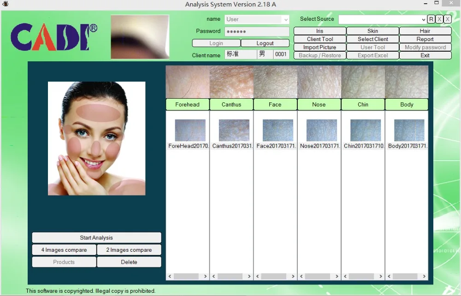Select the Chin2017031710 image thumbnail
This screenshot has height=296, width=461.
coord(366,130)
